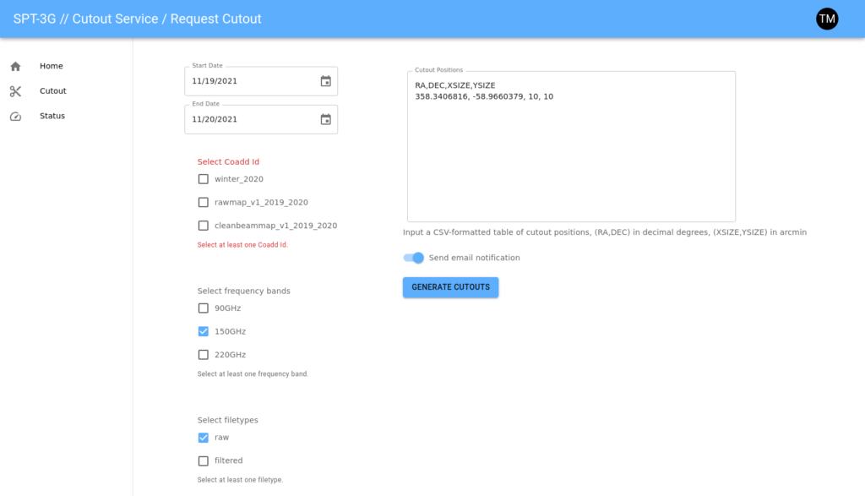Open the End Date calendar picker icon
This screenshot has height=496, width=865.
point(325,119)
